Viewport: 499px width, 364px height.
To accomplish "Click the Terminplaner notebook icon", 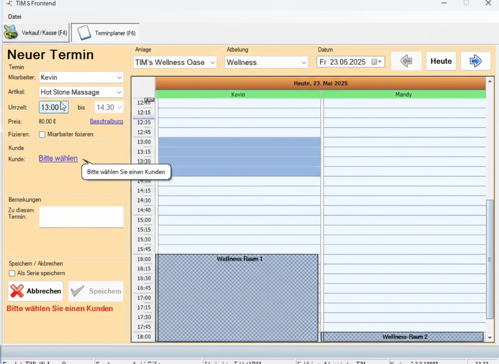I will 84,33.
